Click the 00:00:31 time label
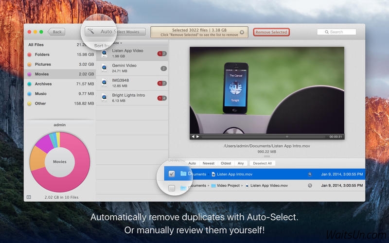Image resolution: width=389 pixels, height=243 pixels. pyautogui.click(x=336, y=137)
